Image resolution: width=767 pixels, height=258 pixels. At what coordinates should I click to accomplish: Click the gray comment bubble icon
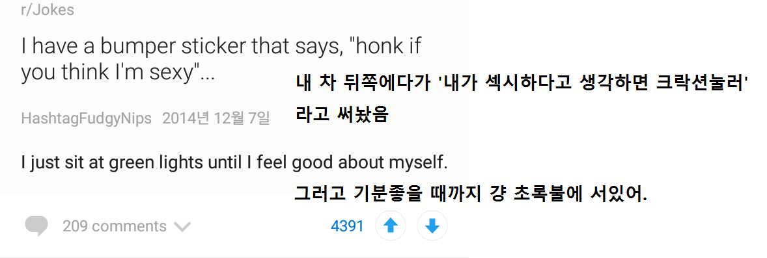pos(36,226)
